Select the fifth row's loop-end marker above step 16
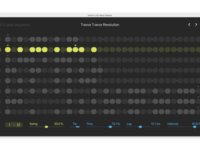 pyautogui.click(x=100, y=76)
